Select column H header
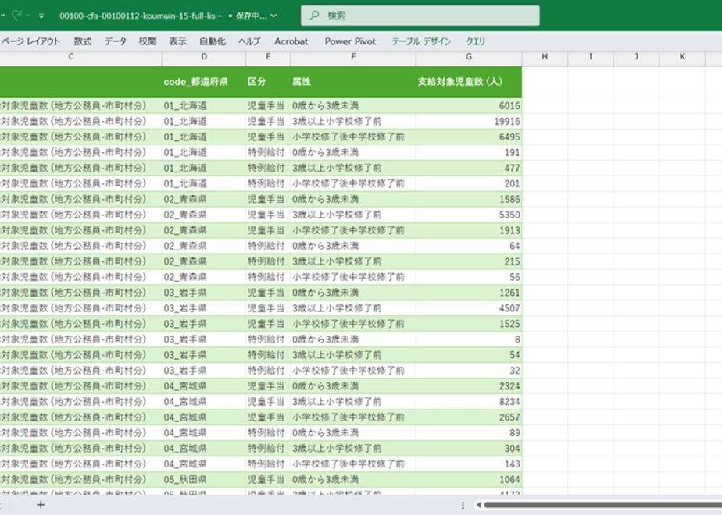 [545, 56]
